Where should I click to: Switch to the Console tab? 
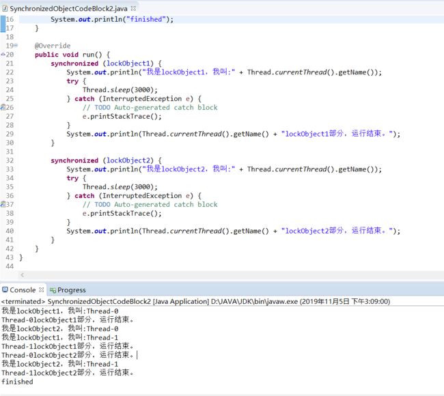pos(23,290)
